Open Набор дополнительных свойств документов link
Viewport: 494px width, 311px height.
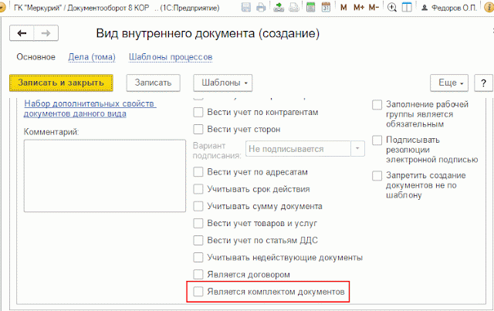[90, 108]
